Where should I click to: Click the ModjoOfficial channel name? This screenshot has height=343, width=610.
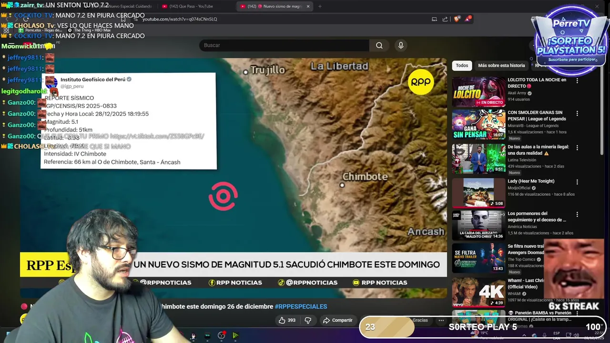click(x=519, y=188)
